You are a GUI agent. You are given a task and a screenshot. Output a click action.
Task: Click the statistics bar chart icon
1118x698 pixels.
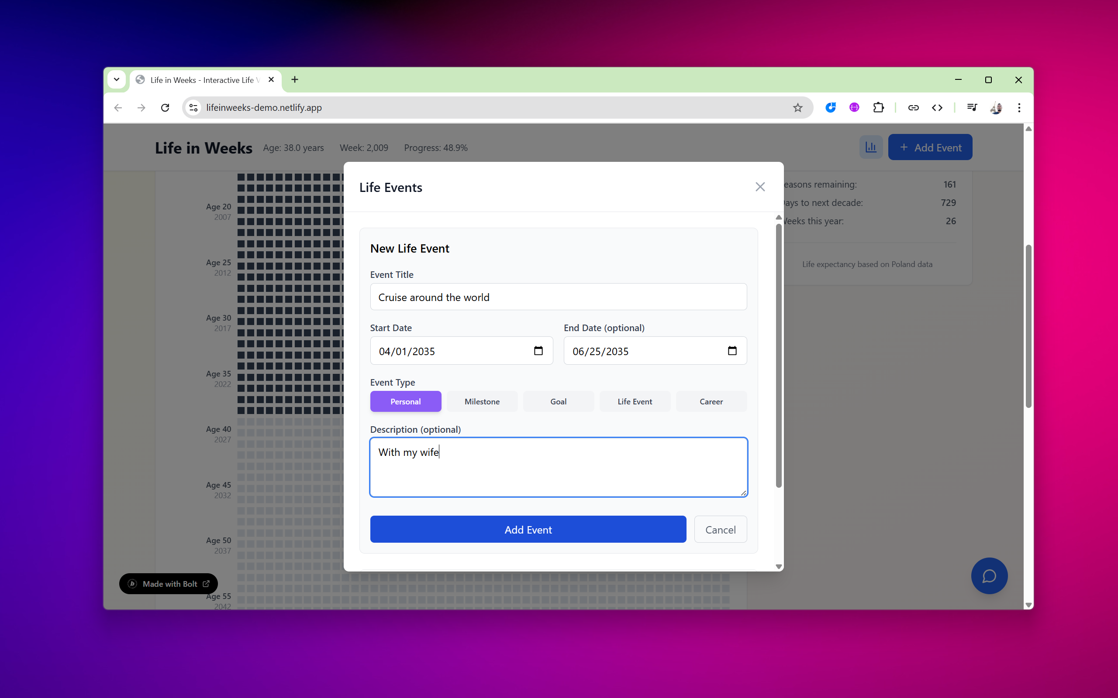(x=871, y=147)
